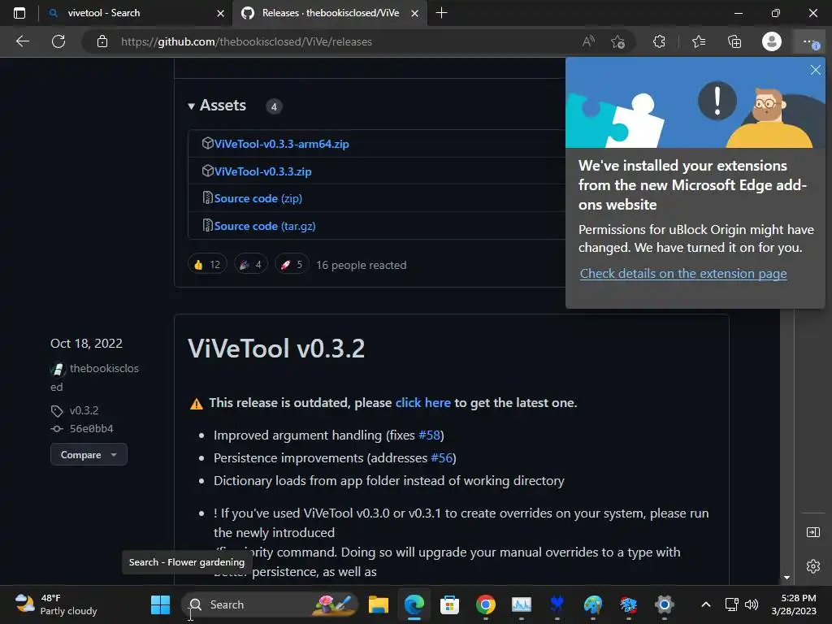Open tab actions menu
Viewport: 832px width, 624px height.
point(19,13)
